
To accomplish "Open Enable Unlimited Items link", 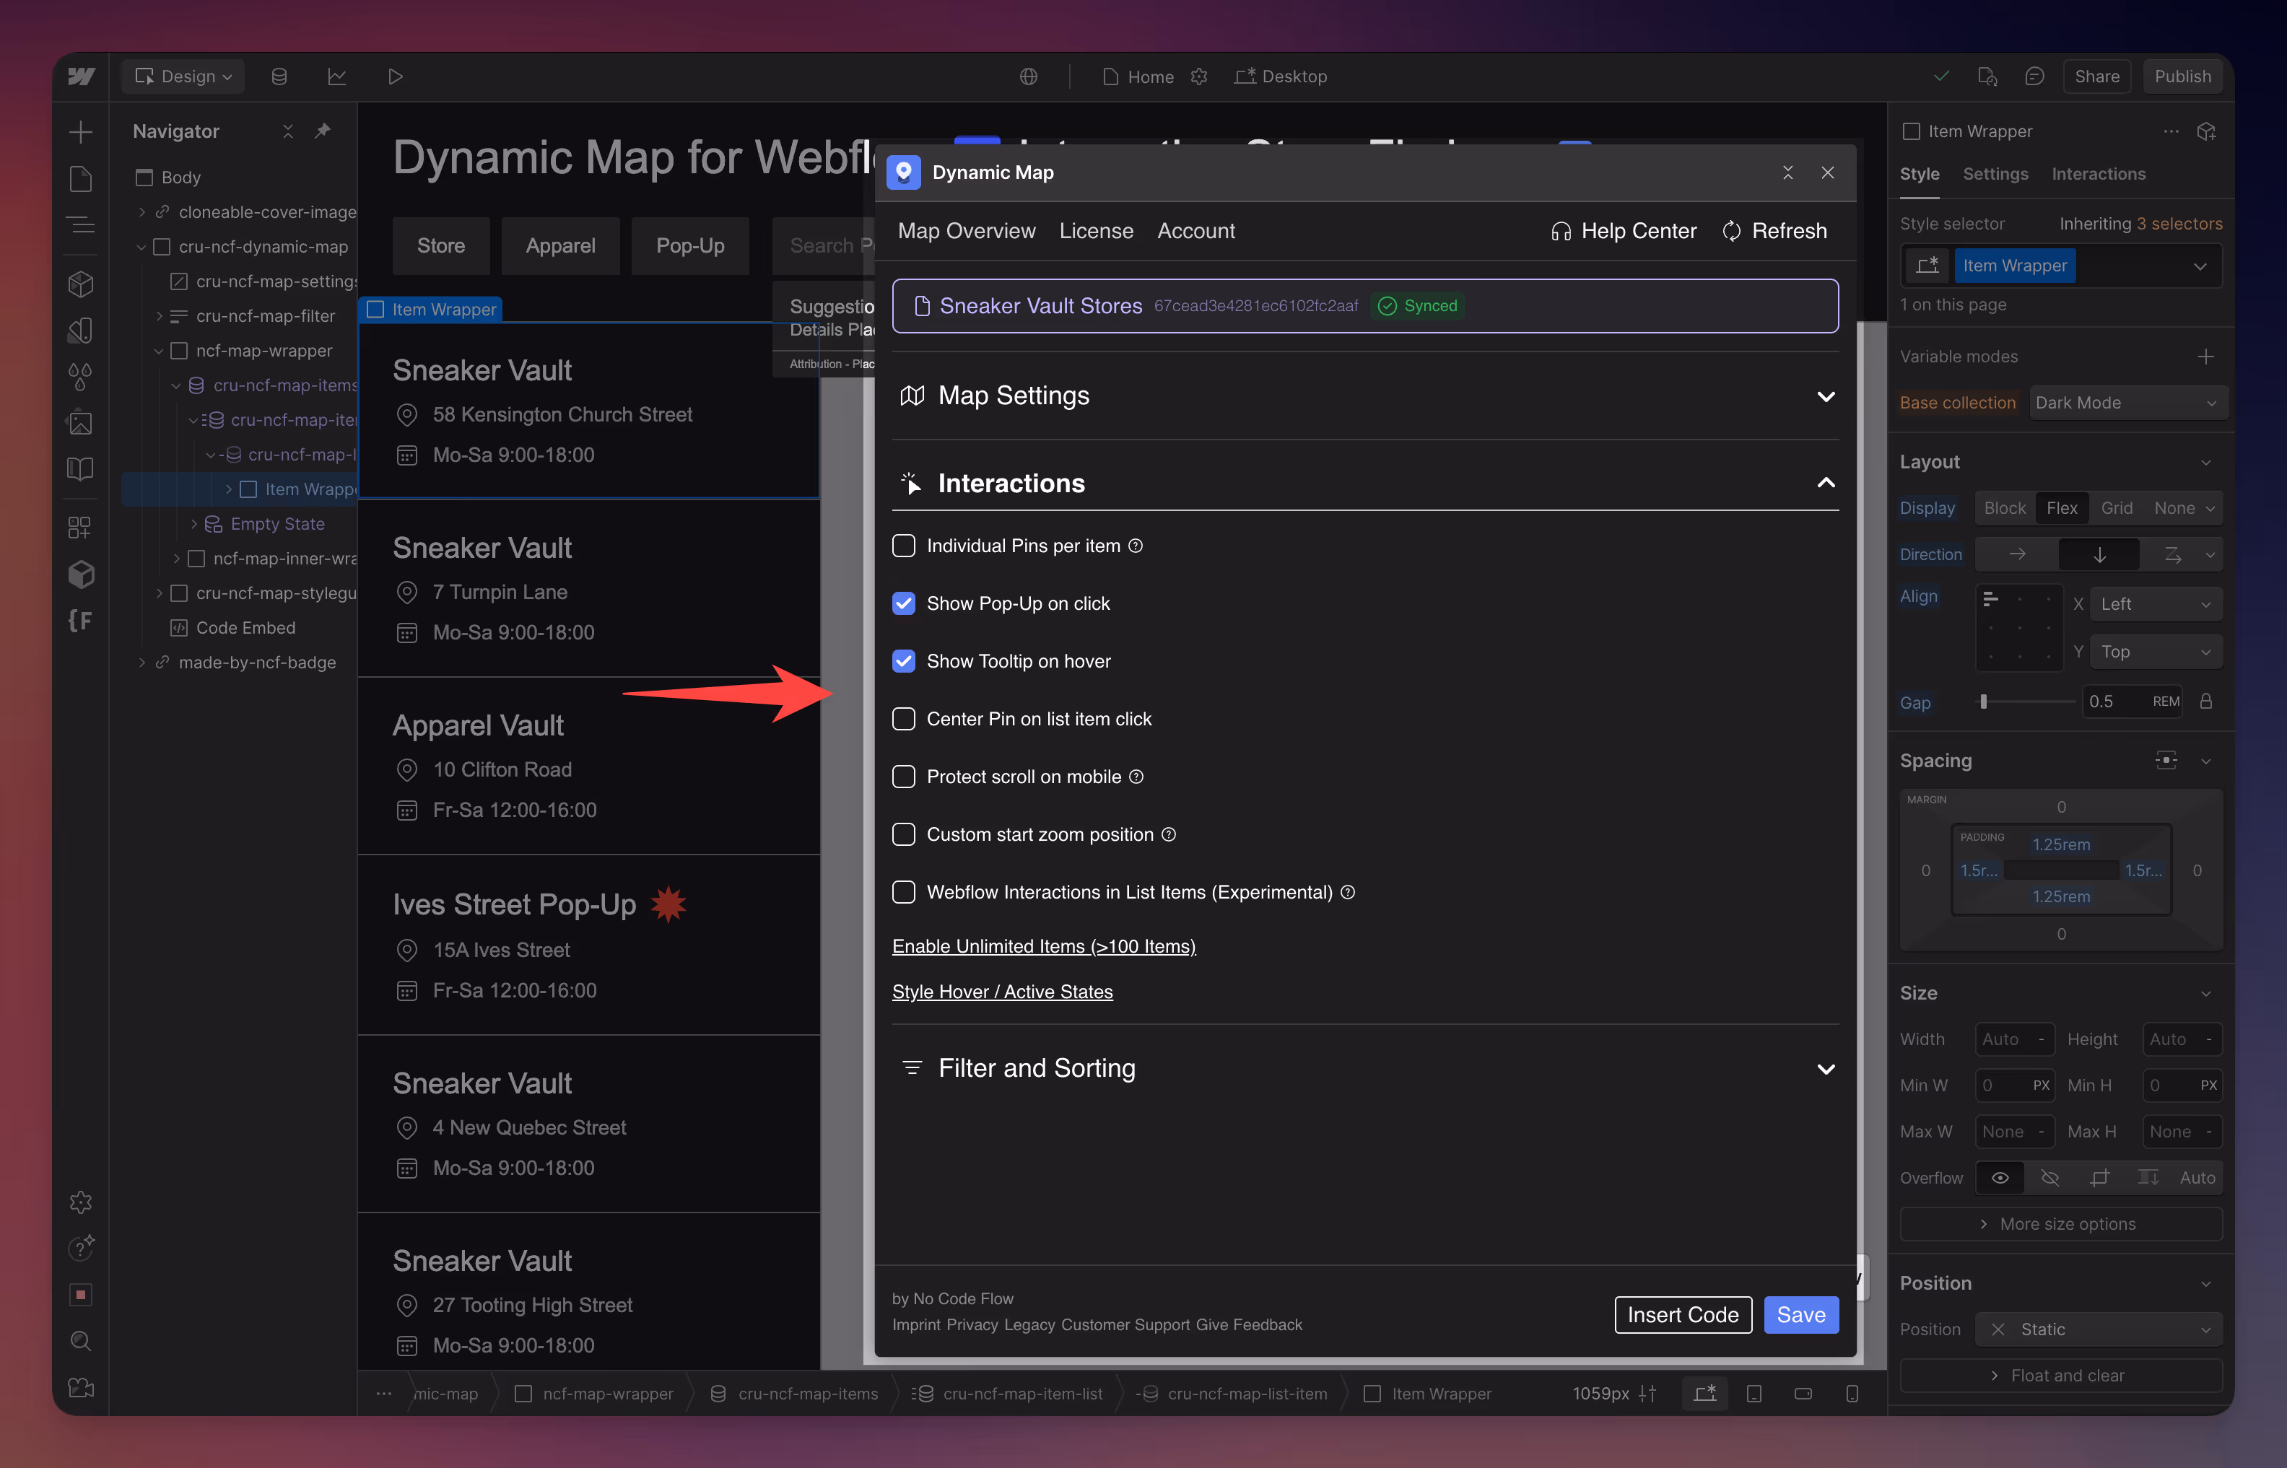I will point(1043,945).
